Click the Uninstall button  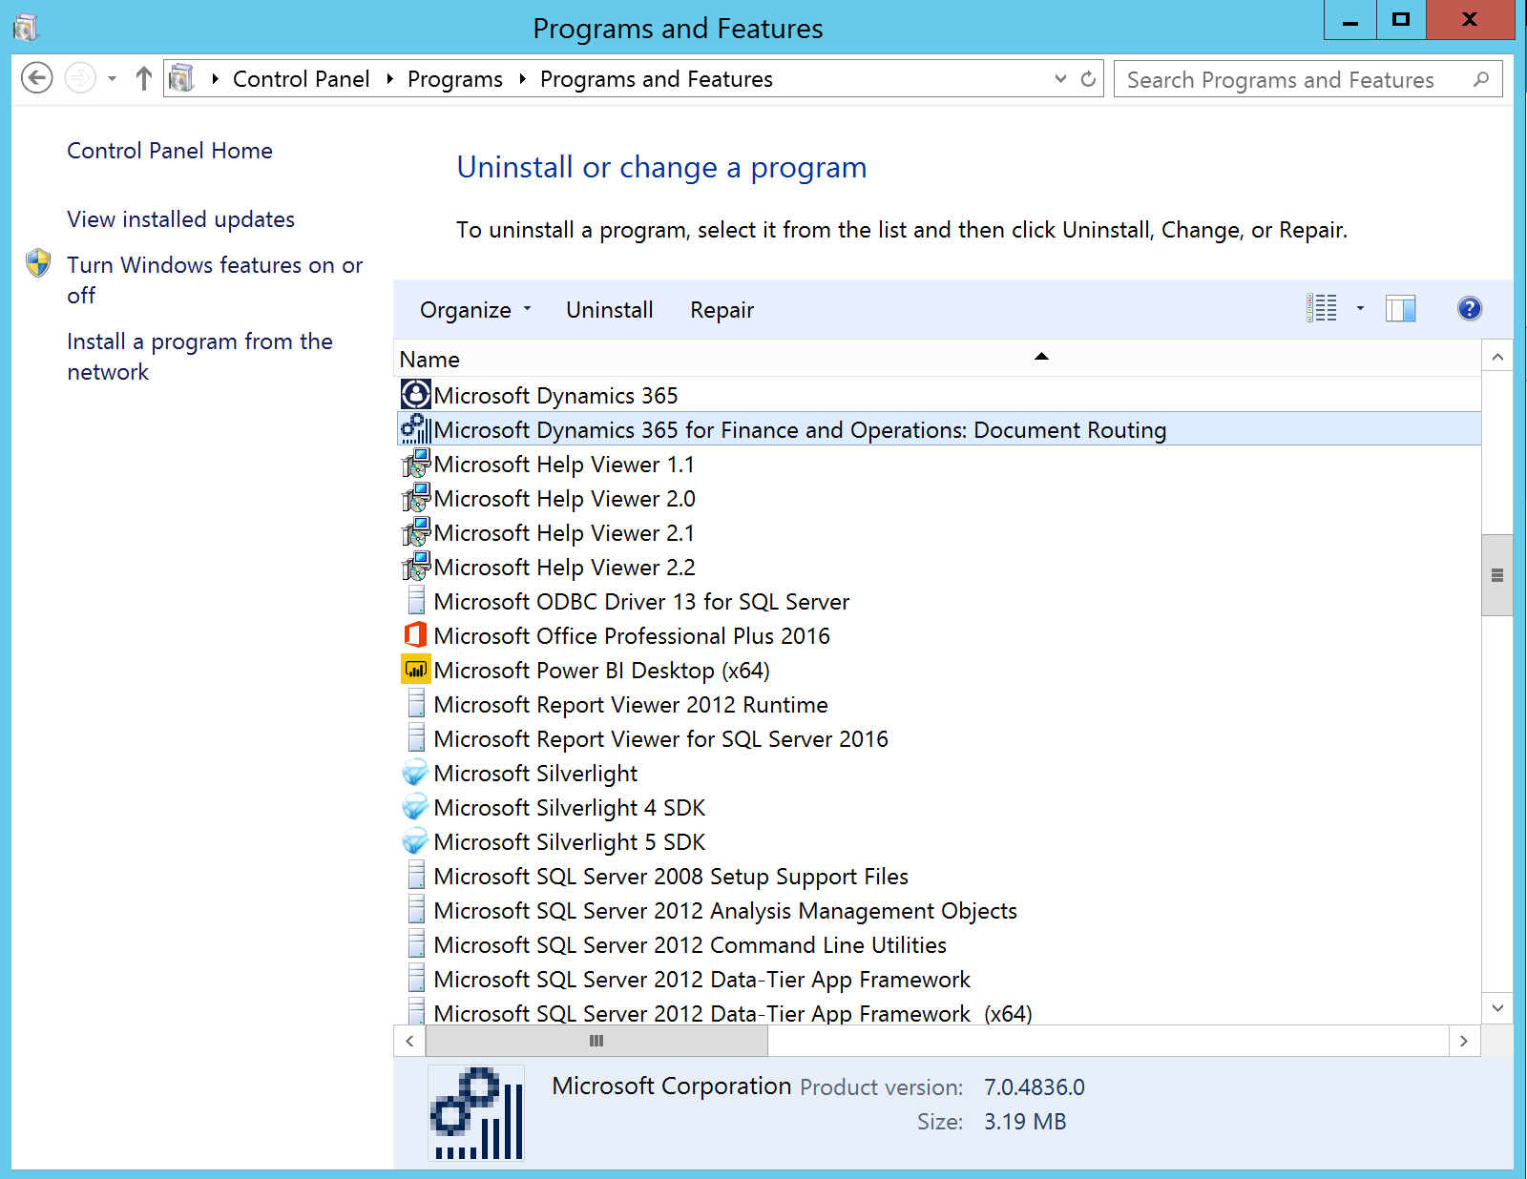click(x=609, y=309)
